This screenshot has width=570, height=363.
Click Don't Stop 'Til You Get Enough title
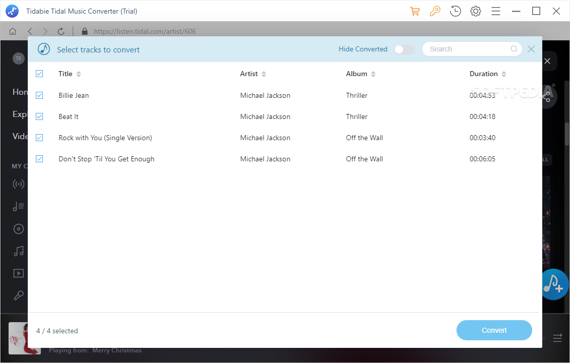tap(106, 159)
